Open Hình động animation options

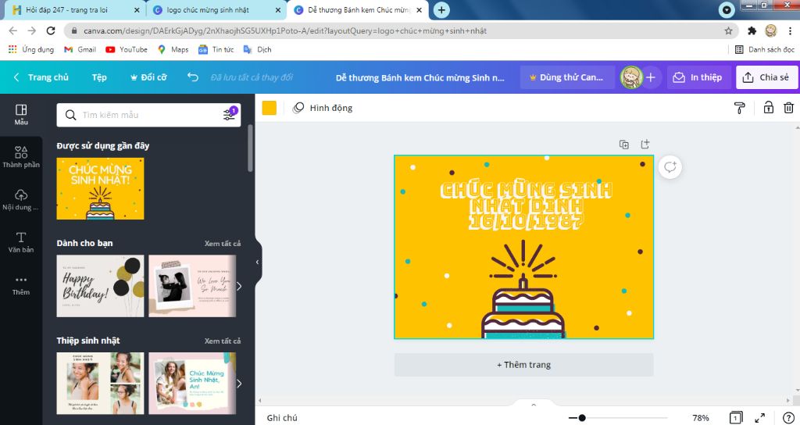coord(323,108)
